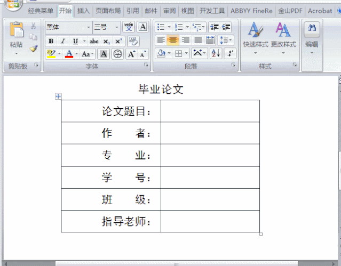Click the table resize handle corner
Viewport: 341px width, 266px height.
(261, 234)
